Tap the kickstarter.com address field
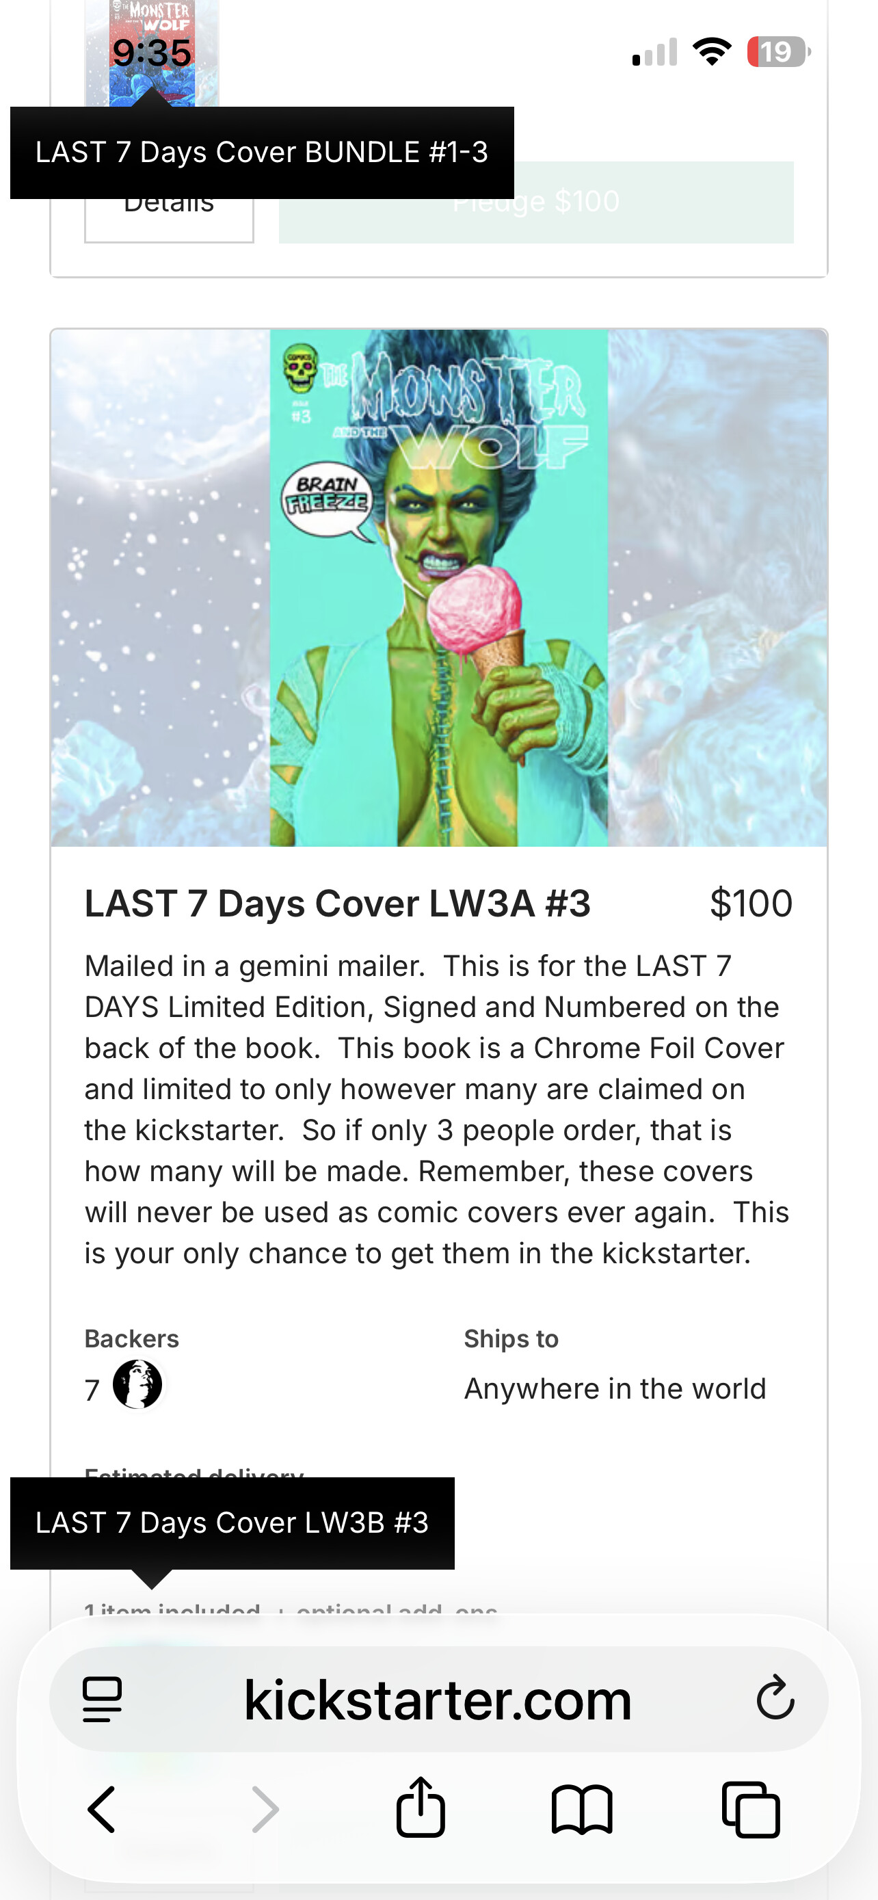 (438, 1700)
